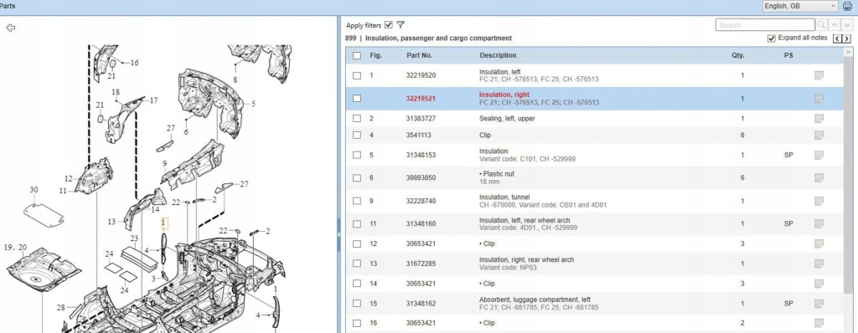Screen dimensions: 858x333
Task: Click part number 39893850
Action: 421,177
